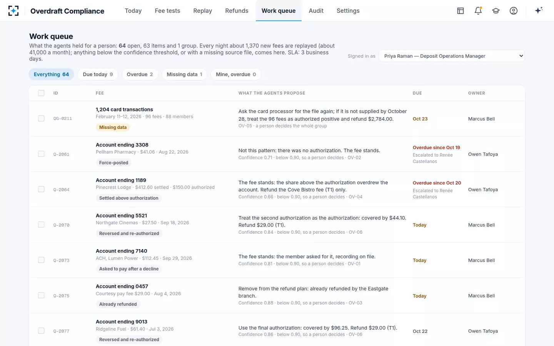Select the checkbox for row Q-2075

41,295
